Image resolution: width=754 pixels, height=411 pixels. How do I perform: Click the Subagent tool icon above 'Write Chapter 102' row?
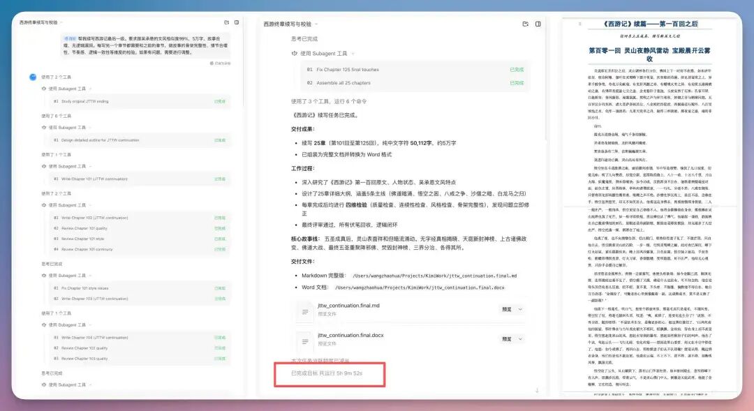pyautogui.click(x=44, y=205)
